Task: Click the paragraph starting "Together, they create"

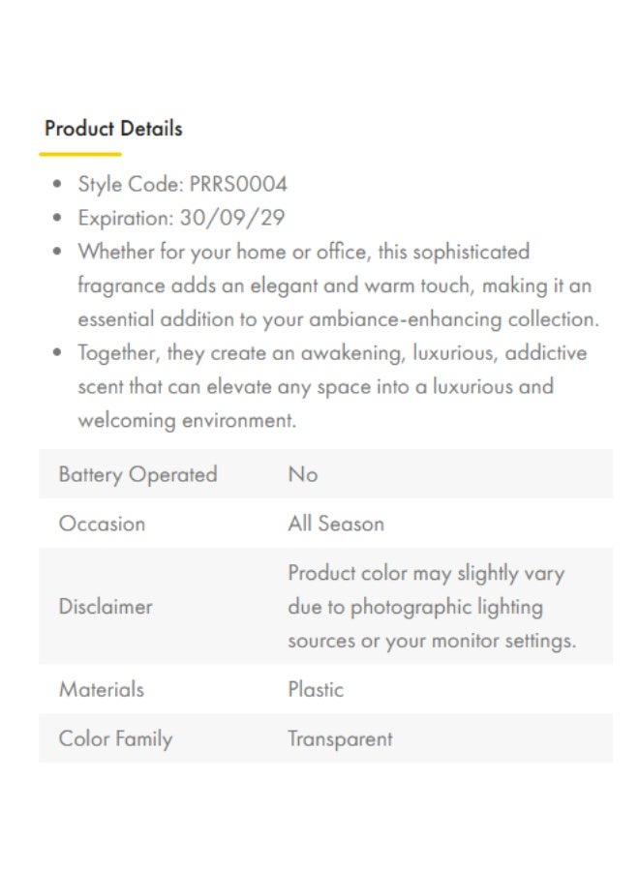Action: (x=332, y=386)
